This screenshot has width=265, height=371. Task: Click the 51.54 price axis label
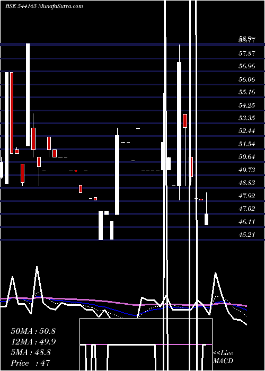pos(247,144)
